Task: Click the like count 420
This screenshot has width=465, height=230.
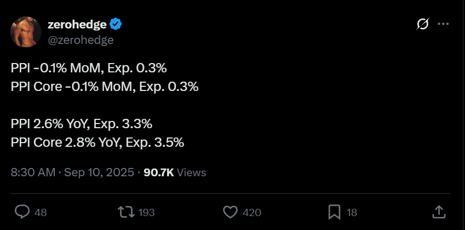Action: pos(252,212)
